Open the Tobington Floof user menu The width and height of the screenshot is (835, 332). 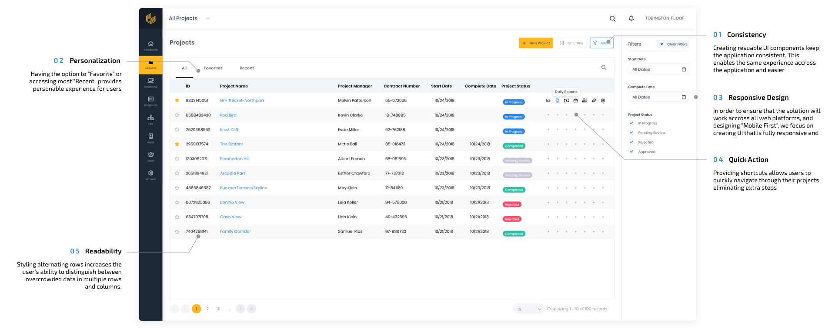coord(665,18)
